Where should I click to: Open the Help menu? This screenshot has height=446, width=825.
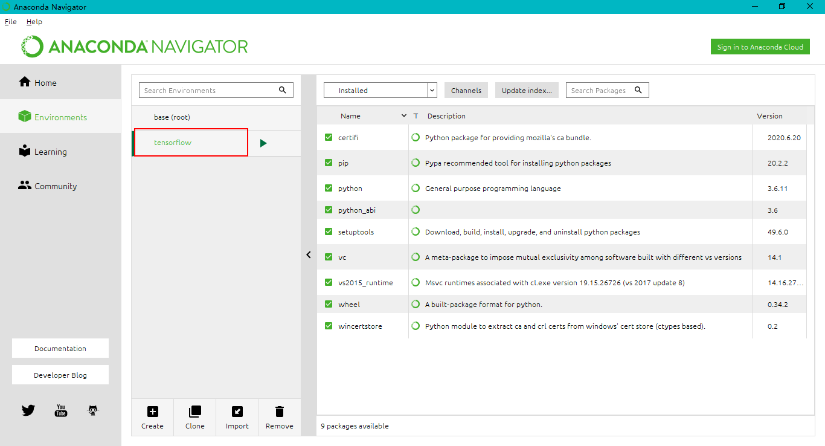(x=34, y=22)
